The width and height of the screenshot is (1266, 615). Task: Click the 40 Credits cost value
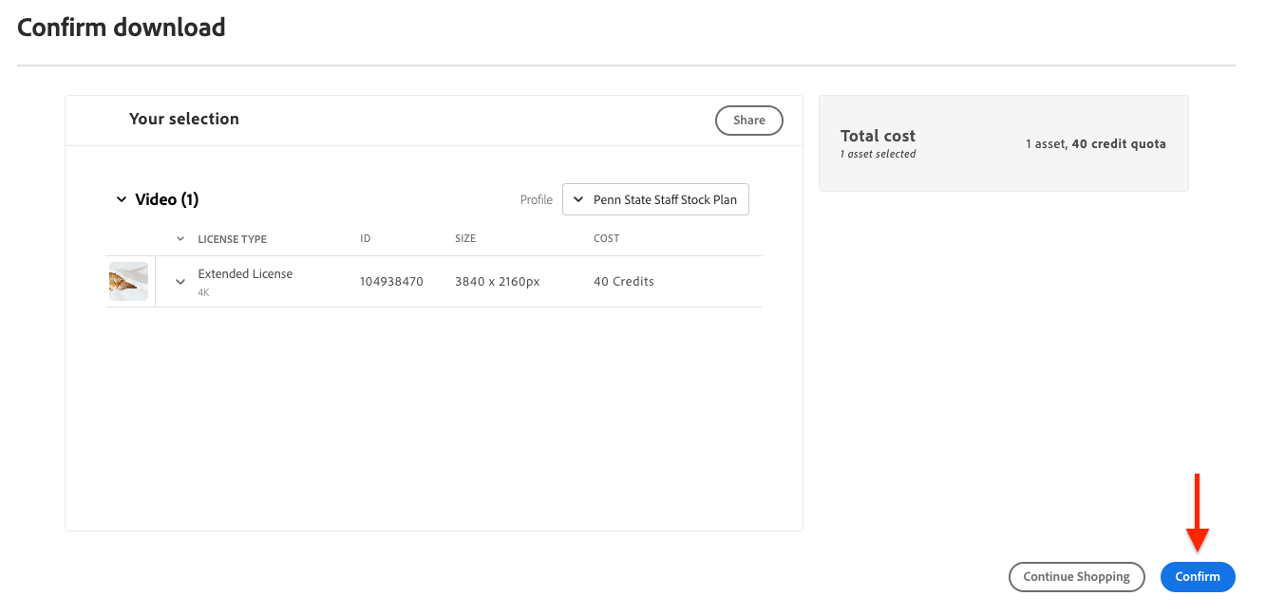(x=624, y=282)
